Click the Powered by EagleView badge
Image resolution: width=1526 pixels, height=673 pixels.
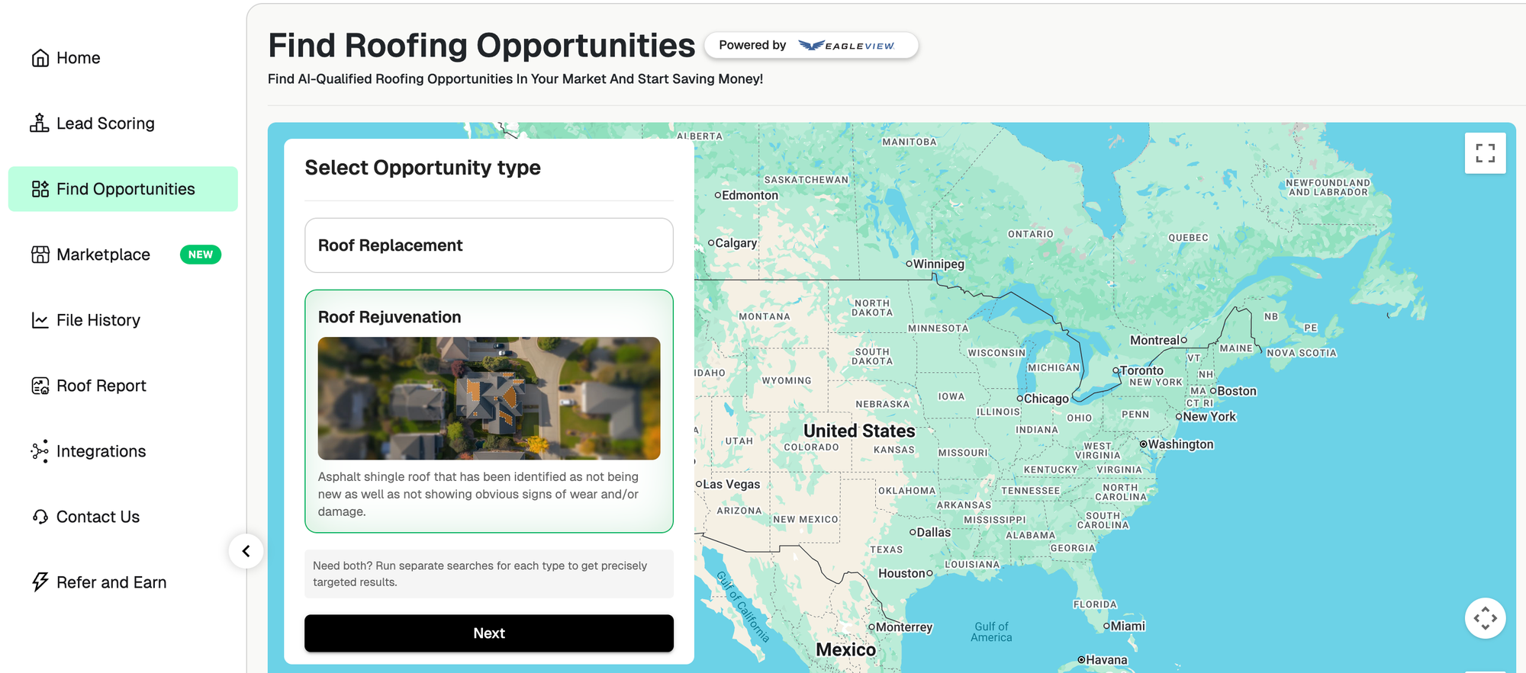810,46
